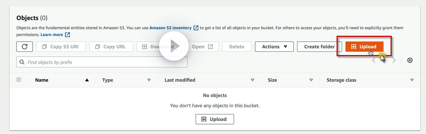The height and width of the screenshot is (134, 426).
Task: Open the table preferences gear icon
Action: coord(410,60)
